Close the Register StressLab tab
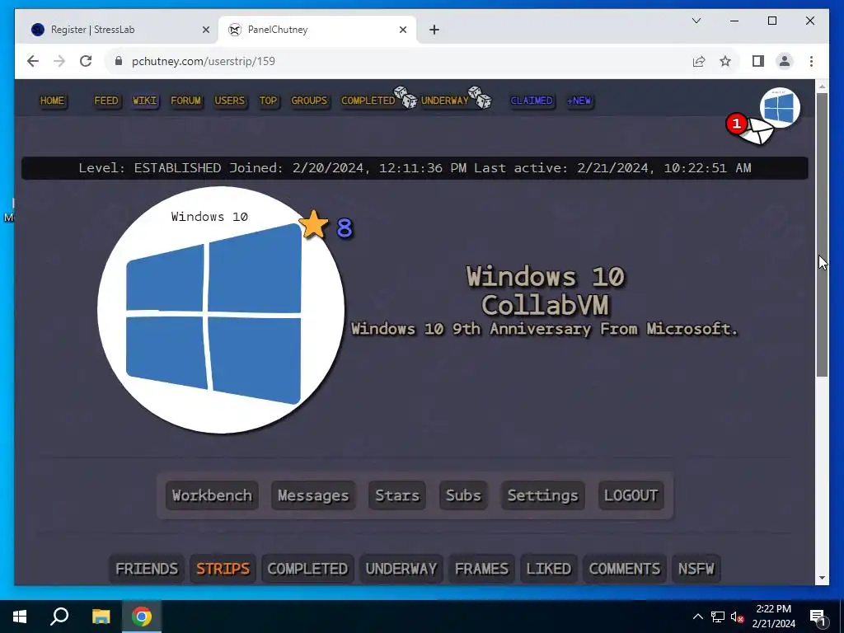 tap(205, 30)
